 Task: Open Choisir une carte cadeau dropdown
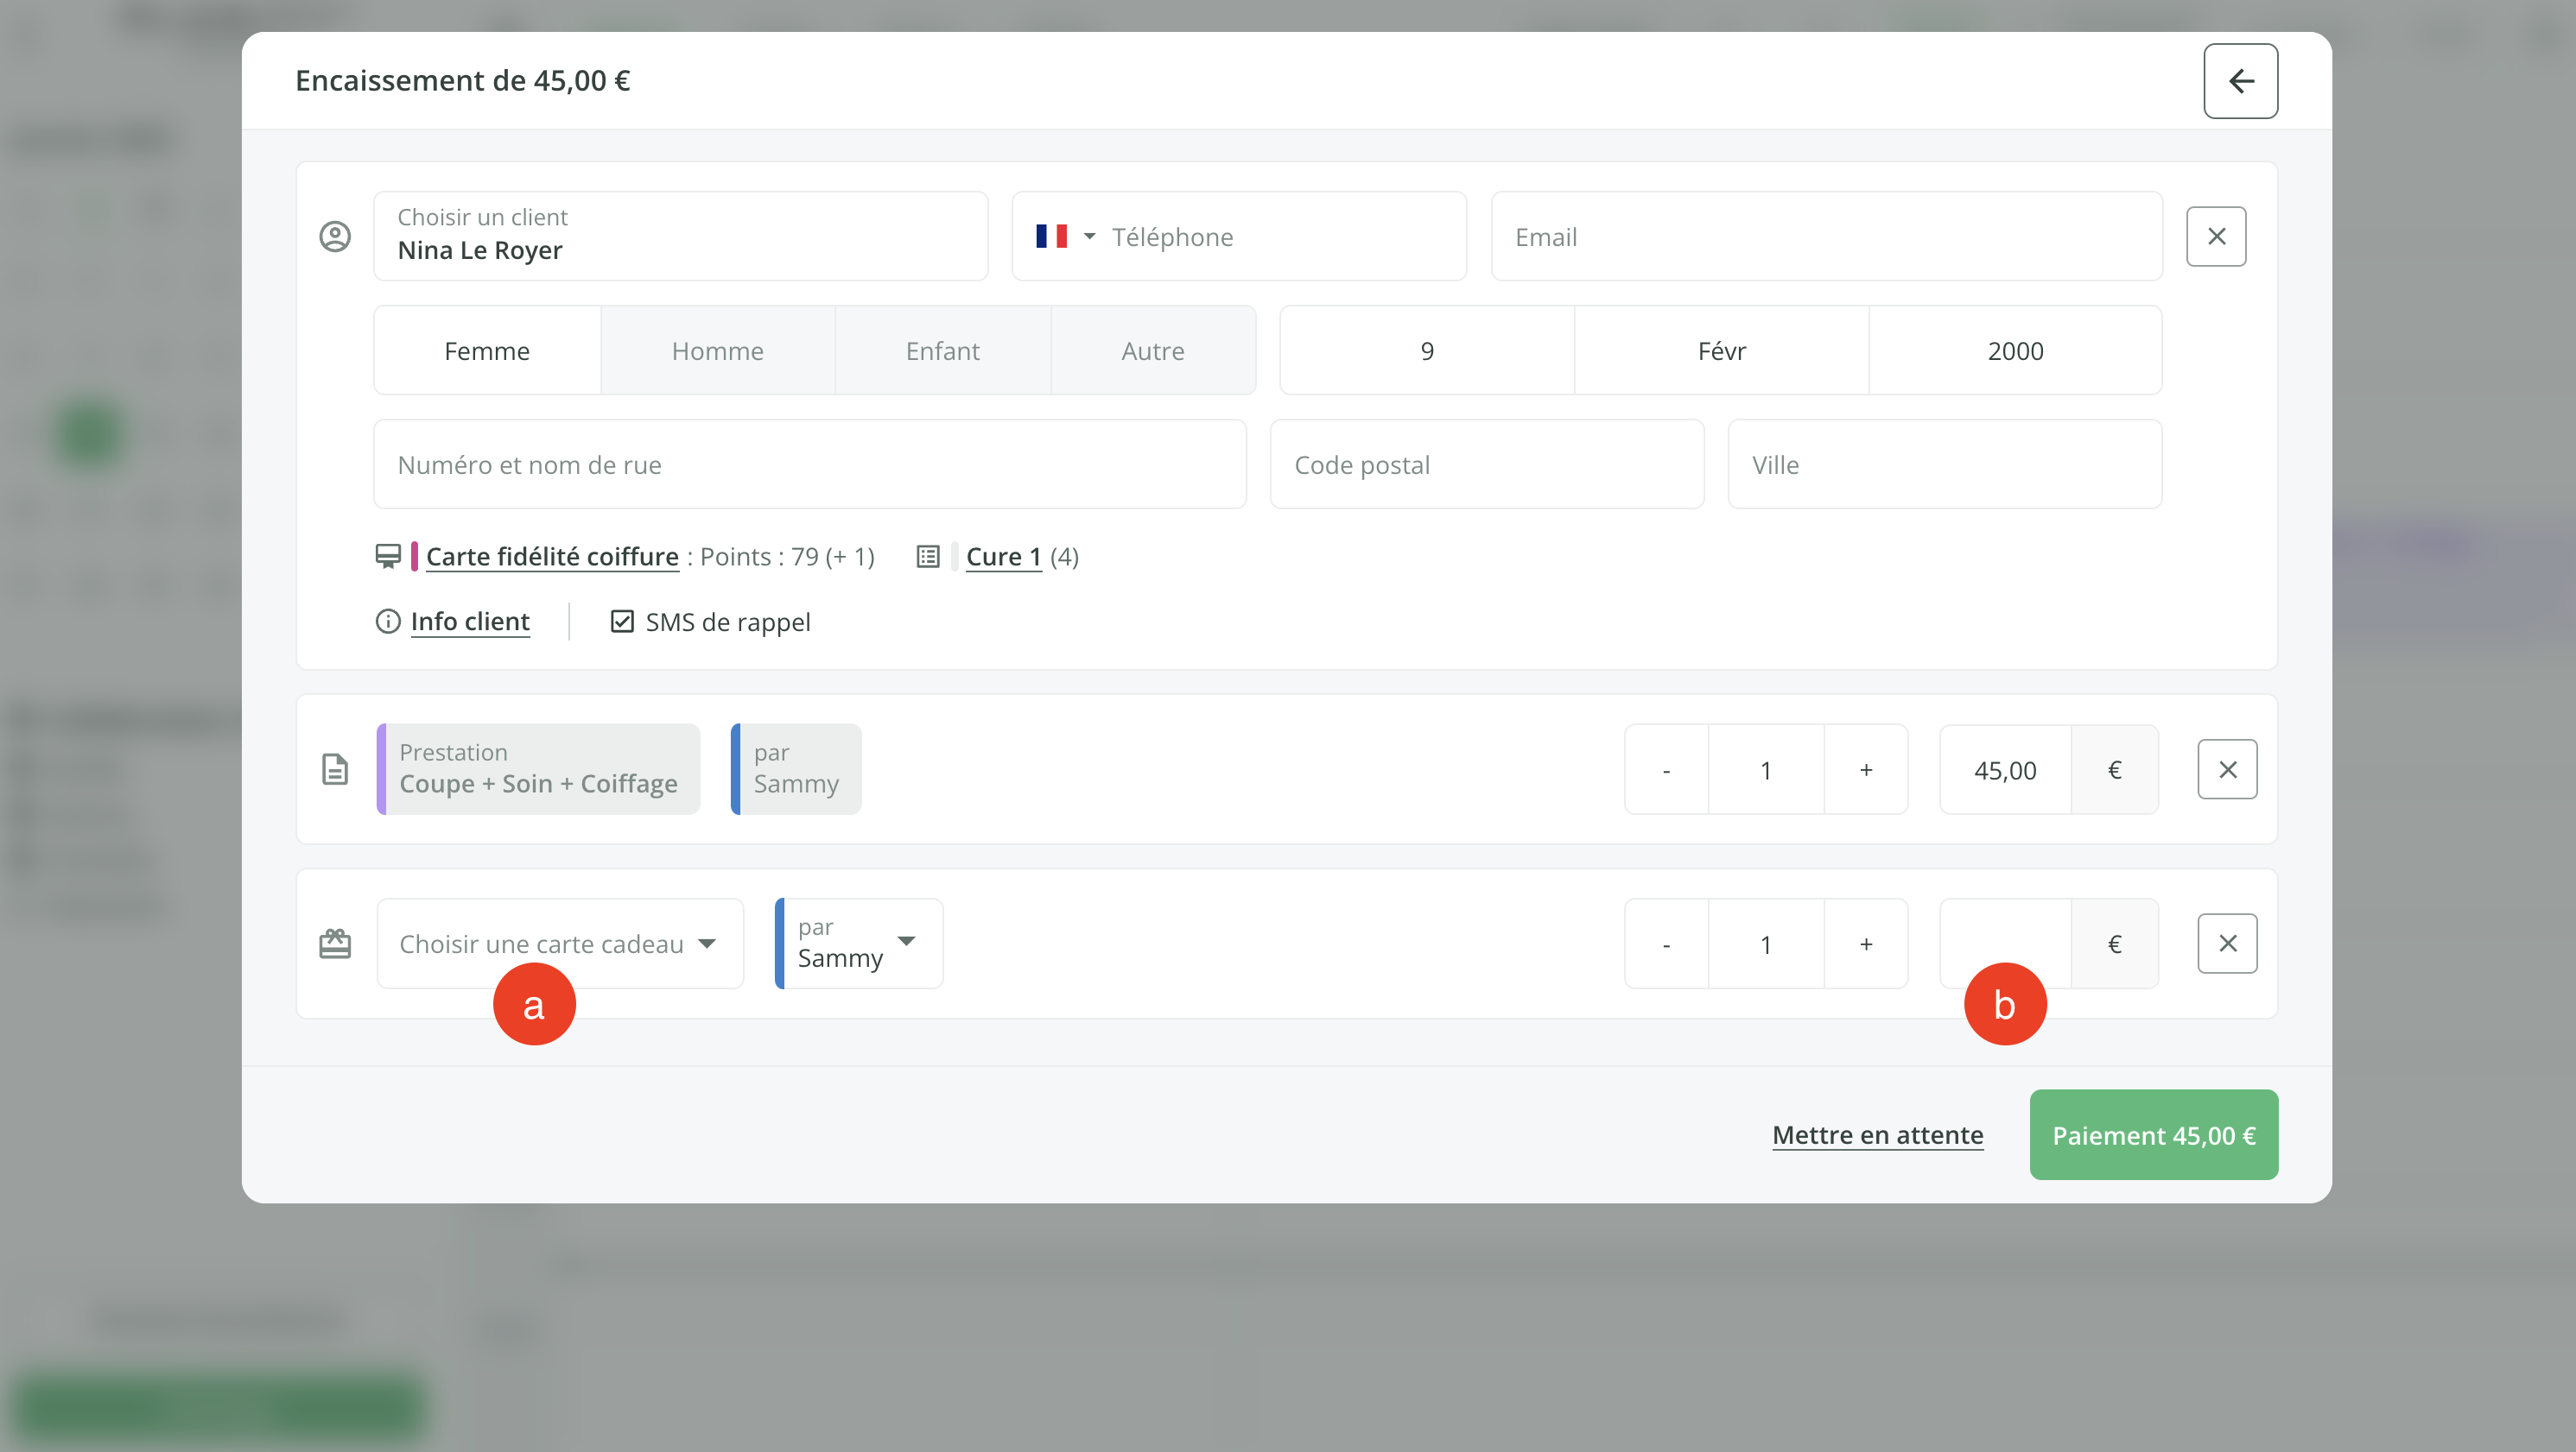click(x=560, y=944)
